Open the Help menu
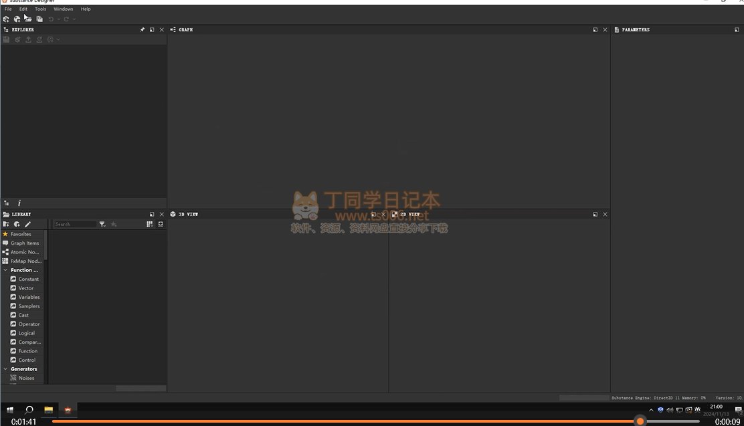744x426 pixels. point(86,9)
